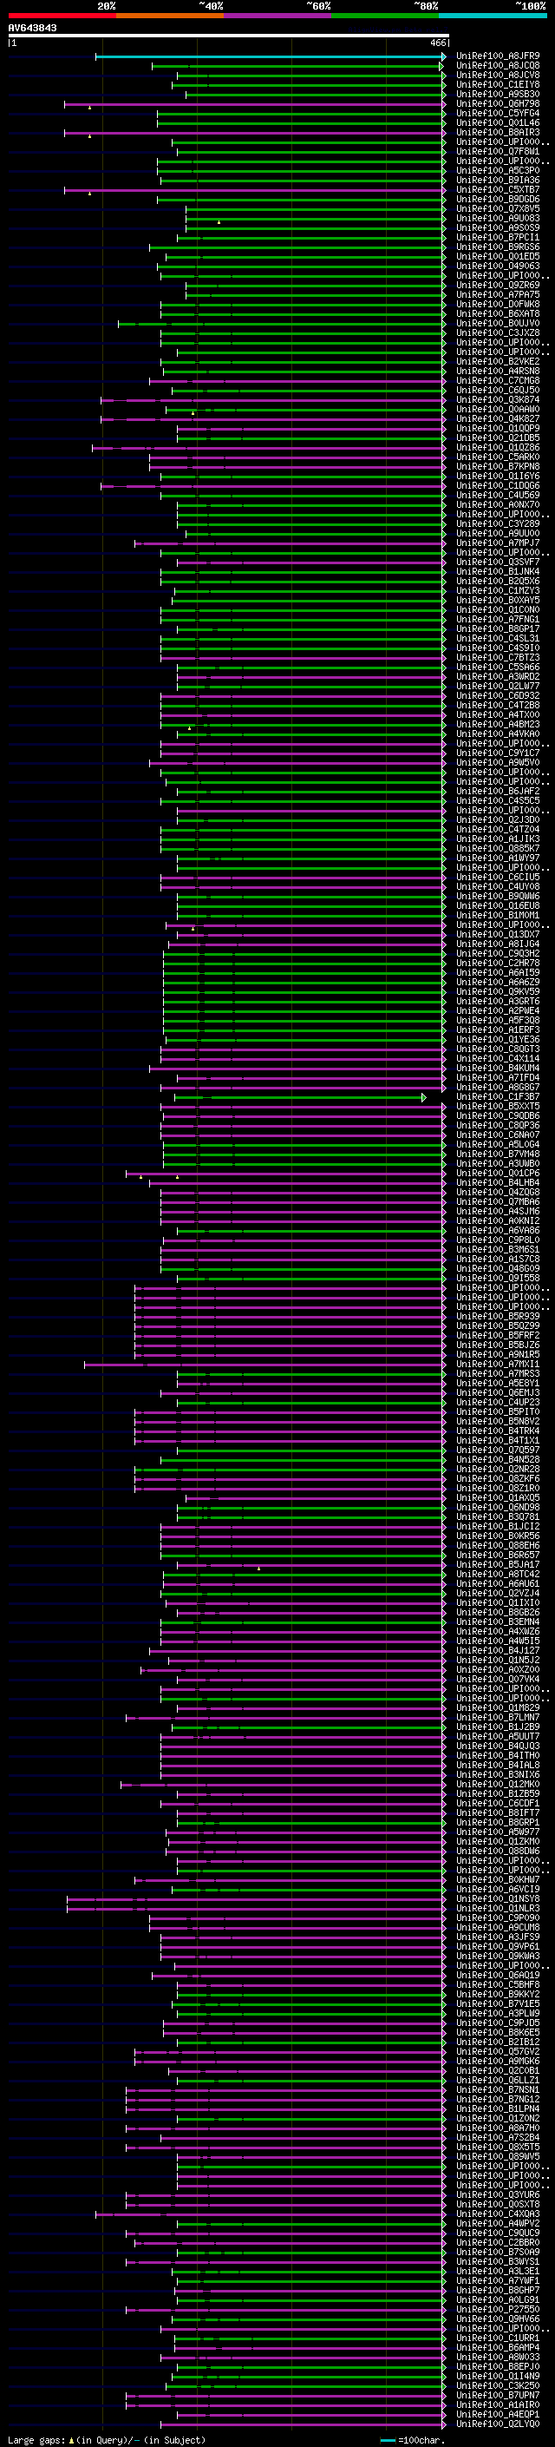The width and height of the screenshot is (555, 2447).
Task: Select label UniRef100_B9DGD6
Action: 498,200
